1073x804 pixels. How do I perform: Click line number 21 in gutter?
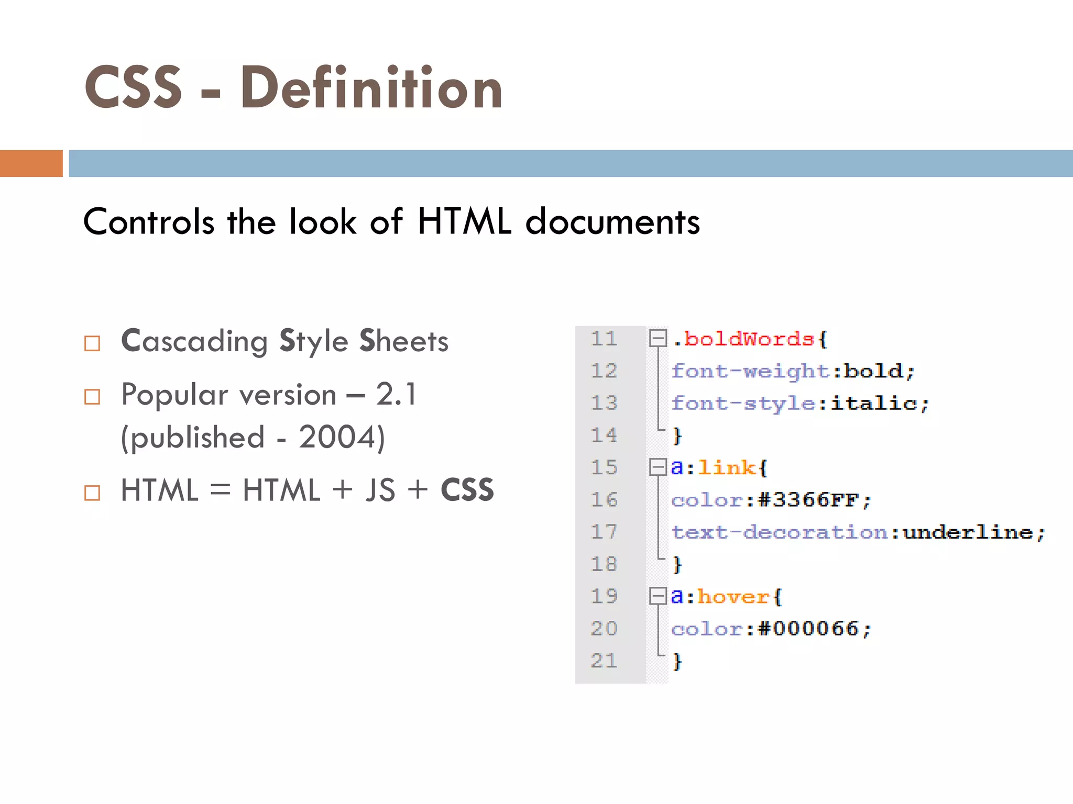(604, 661)
